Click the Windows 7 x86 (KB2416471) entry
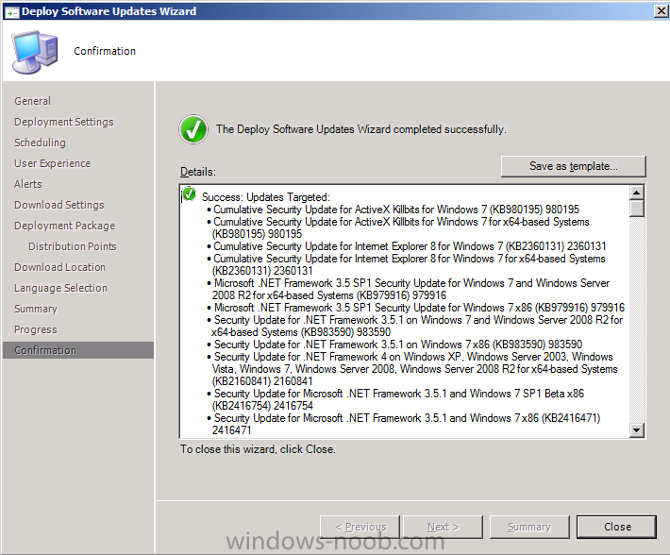 (x=406, y=424)
